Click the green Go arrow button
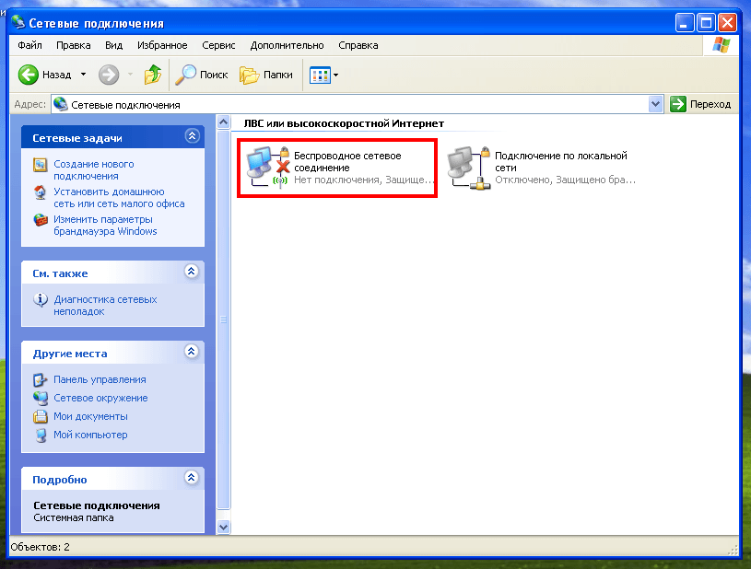Screen dimensions: 751x569 point(677,104)
